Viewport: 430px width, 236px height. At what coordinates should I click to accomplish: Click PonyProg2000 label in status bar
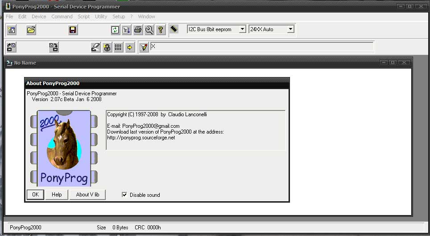[25, 228]
